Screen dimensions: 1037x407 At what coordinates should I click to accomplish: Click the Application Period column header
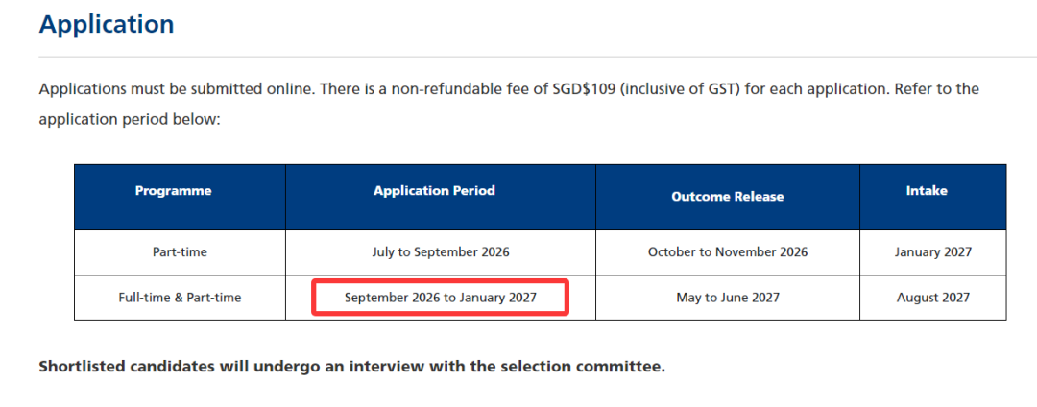(434, 191)
